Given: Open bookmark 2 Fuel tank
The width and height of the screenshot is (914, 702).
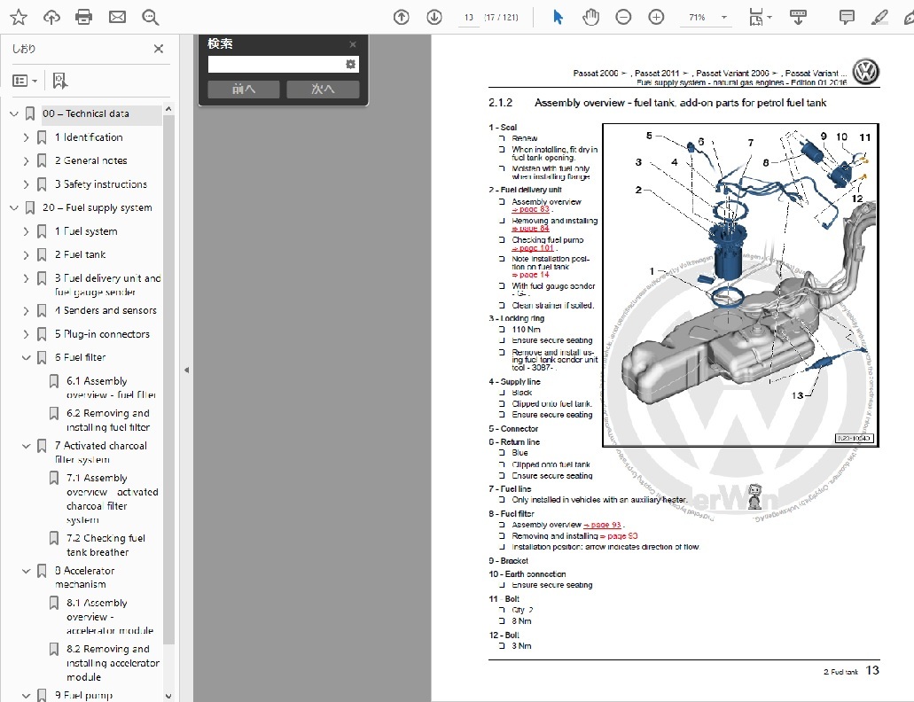Looking at the screenshot, I should click(81, 254).
